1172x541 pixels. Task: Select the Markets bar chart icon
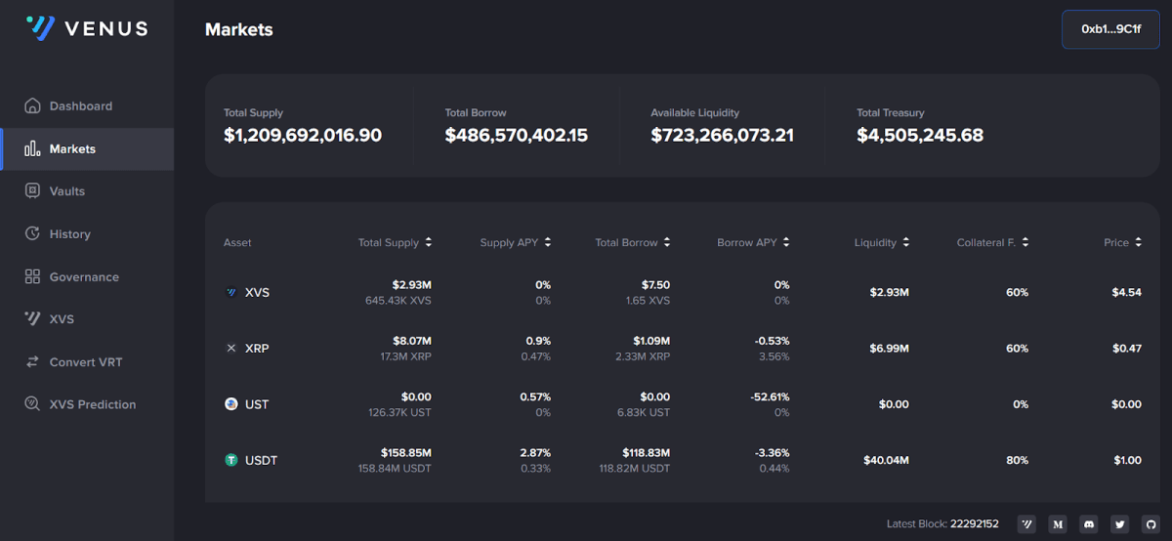coord(32,148)
